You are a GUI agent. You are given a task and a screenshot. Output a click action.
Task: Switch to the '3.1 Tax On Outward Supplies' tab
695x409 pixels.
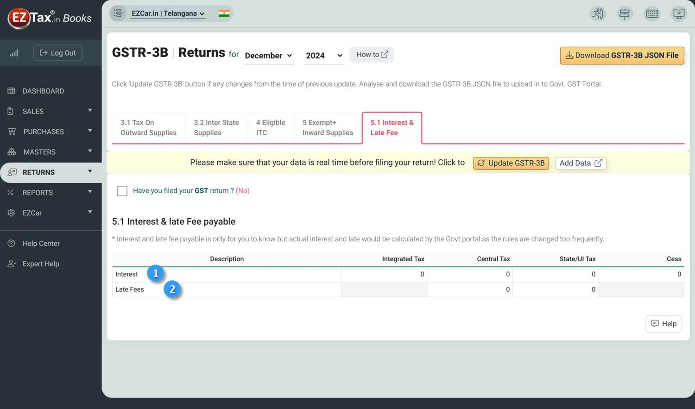pos(148,127)
